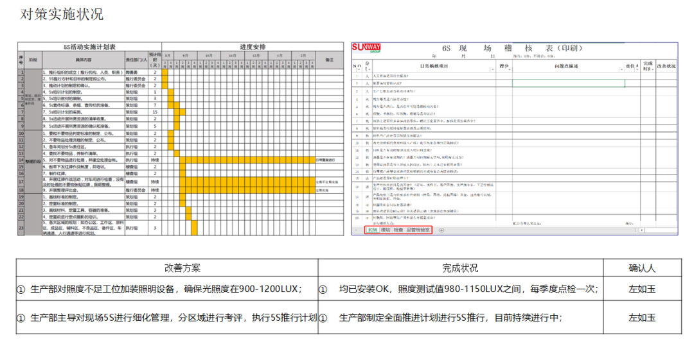Add a new sheet with plus icon

tap(441, 230)
